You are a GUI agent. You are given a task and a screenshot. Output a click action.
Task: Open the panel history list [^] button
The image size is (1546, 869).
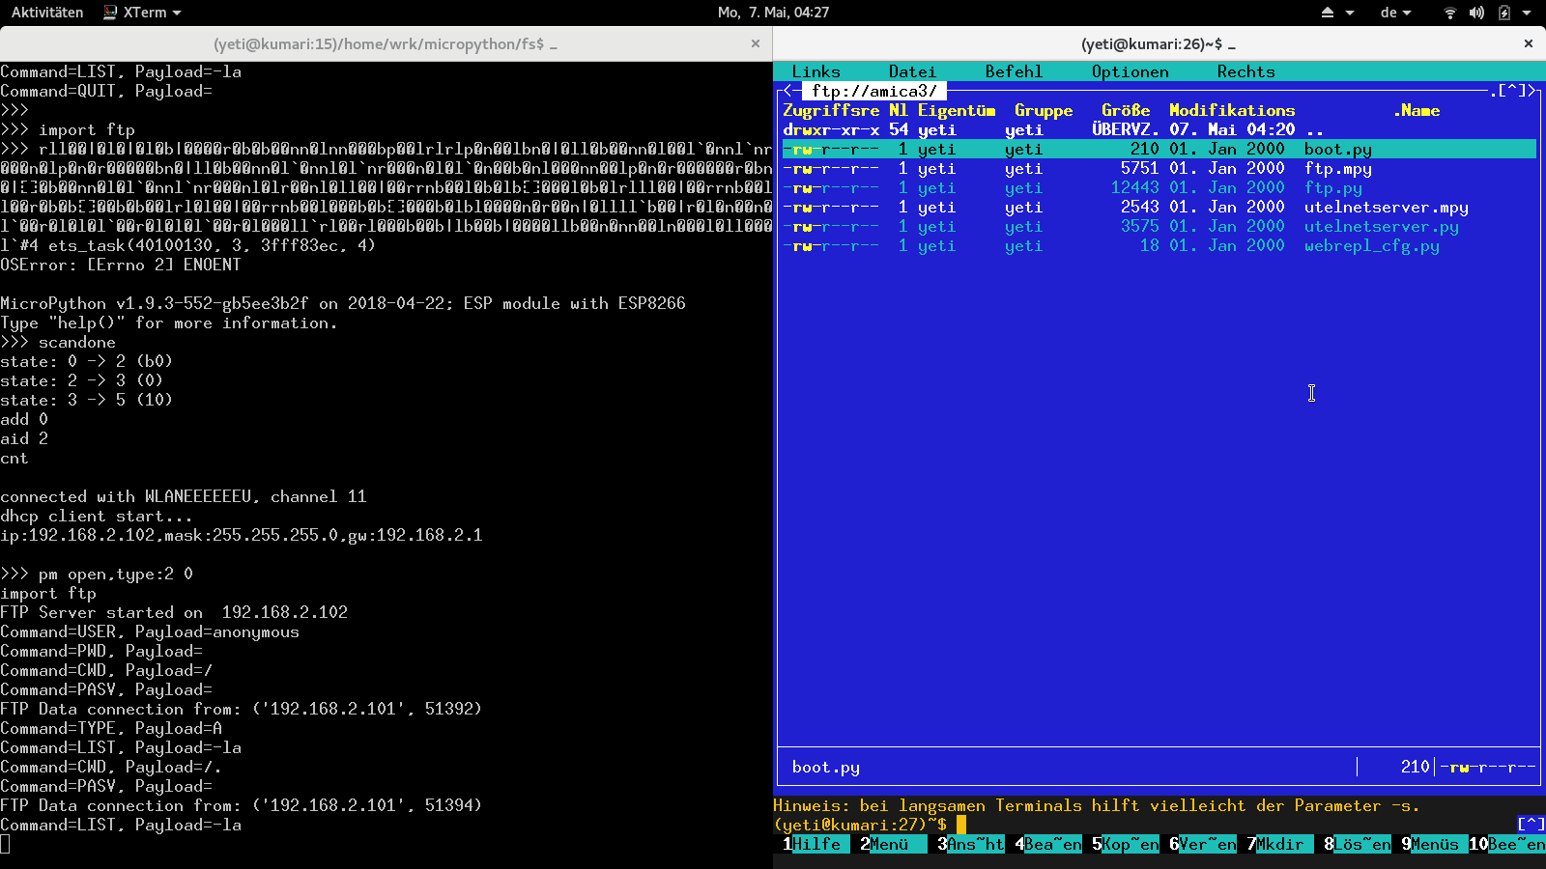click(1512, 91)
